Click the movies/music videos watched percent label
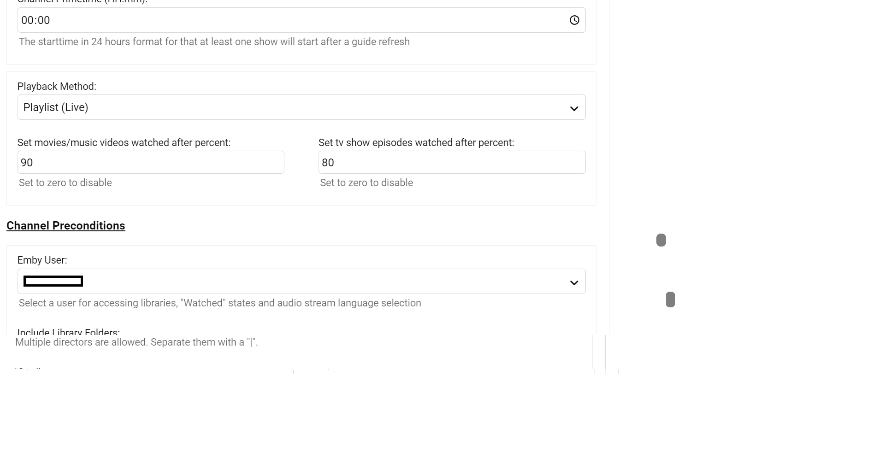This screenshot has height=470, width=885. tap(124, 143)
